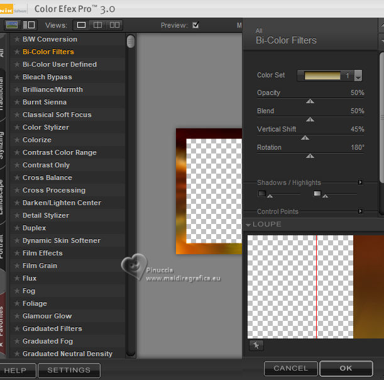Toggle favorite star for Detail Stylizer
Image resolution: width=384 pixels, height=380 pixels.
click(x=16, y=216)
